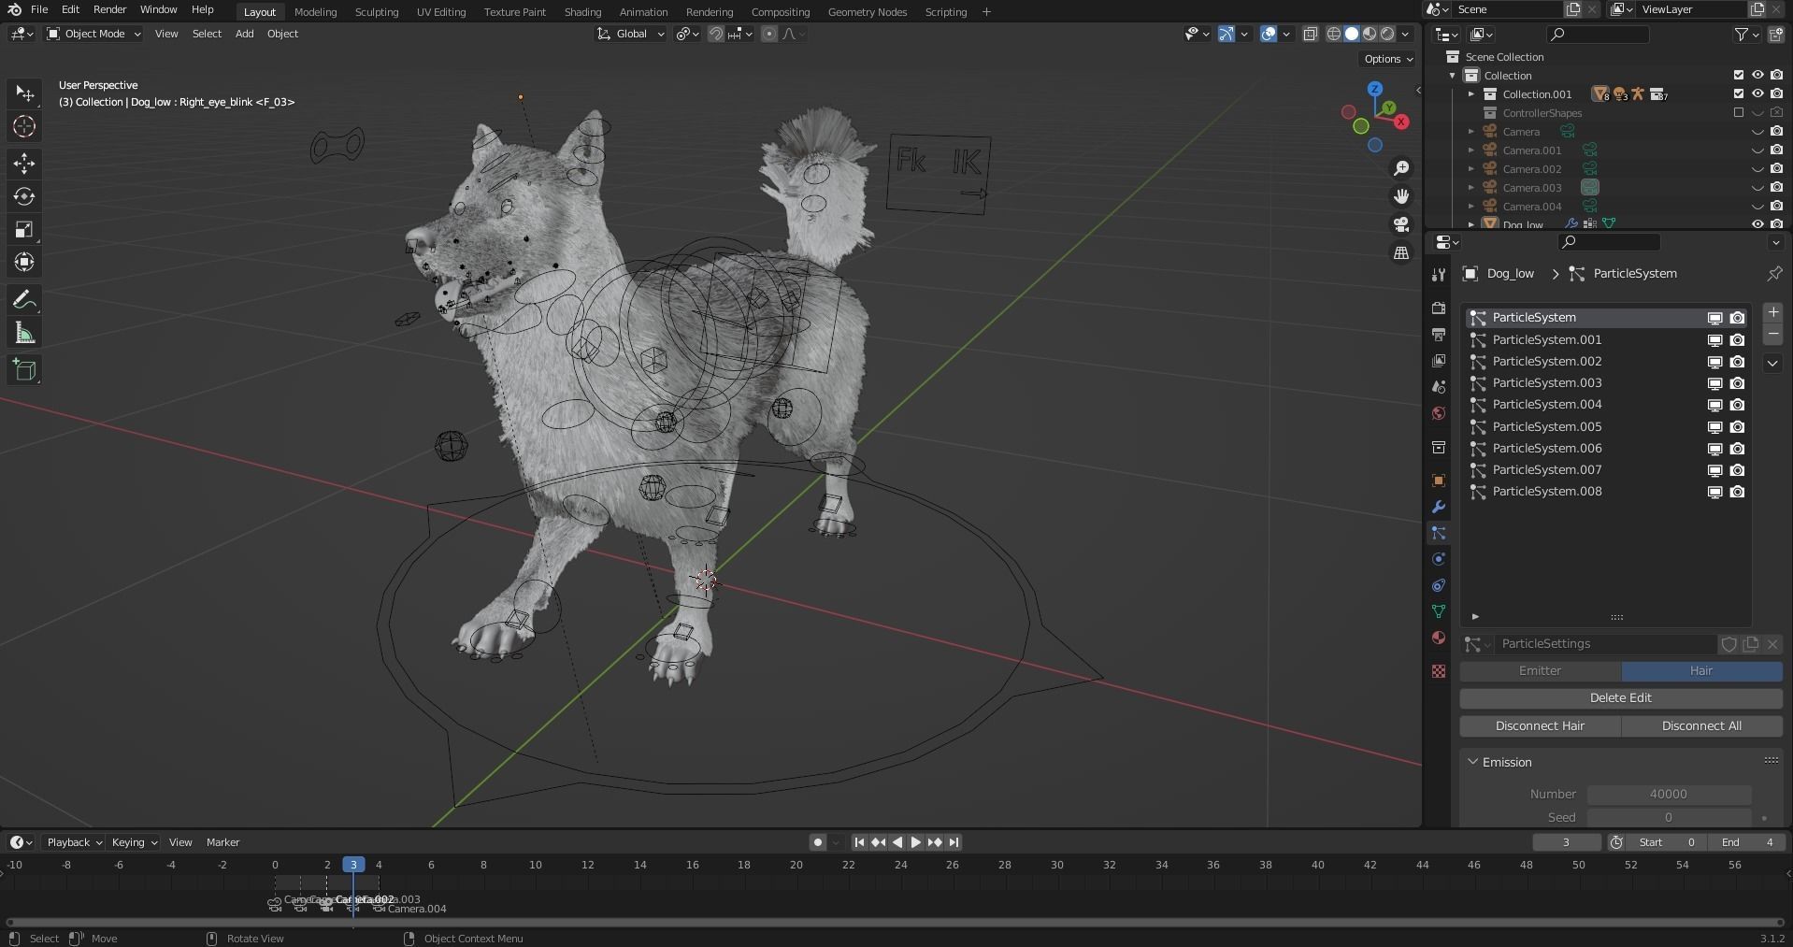Select the Annotate tool
Viewport: 1793px width, 947px height.
24,300
